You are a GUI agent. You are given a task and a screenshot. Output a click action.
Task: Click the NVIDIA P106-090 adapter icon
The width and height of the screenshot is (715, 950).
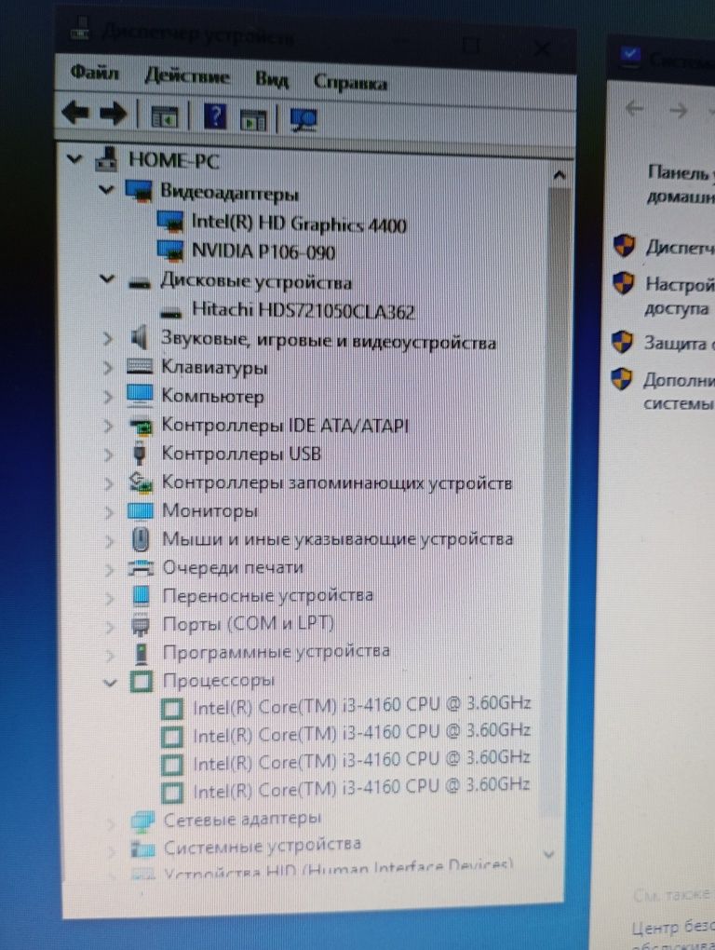[170, 250]
